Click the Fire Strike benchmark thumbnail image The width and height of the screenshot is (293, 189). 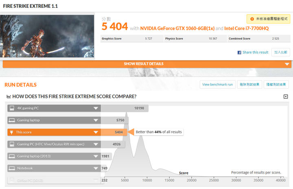pyautogui.click(x=47, y=36)
